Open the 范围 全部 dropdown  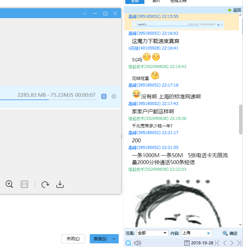152,233
